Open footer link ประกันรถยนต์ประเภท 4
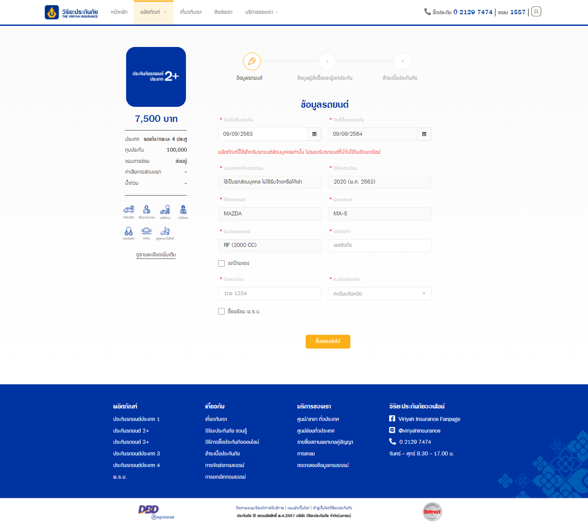This screenshot has width=588, height=526. [136, 465]
